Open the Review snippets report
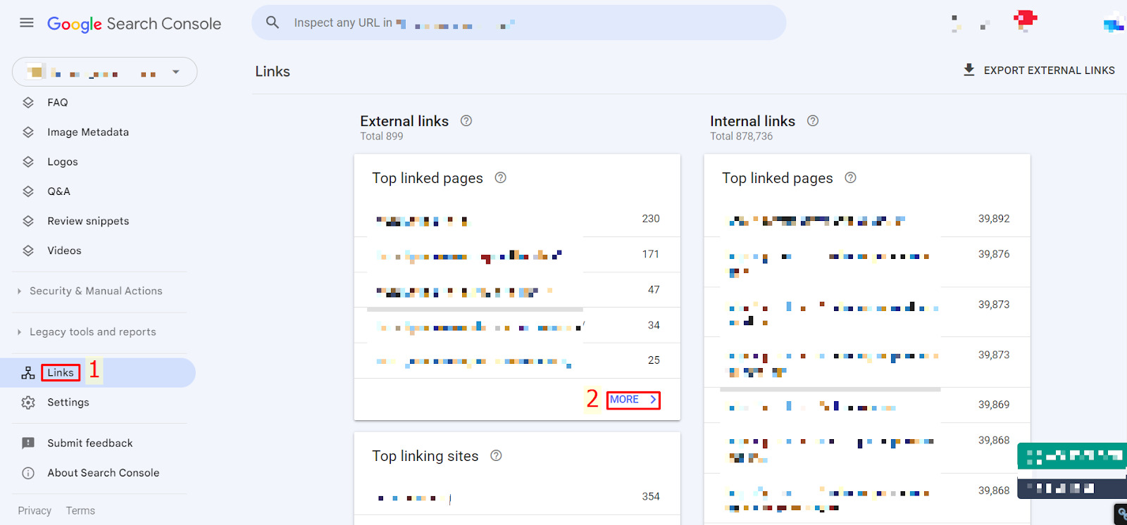Viewport: 1127px width, 525px height. tap(88, 221)
